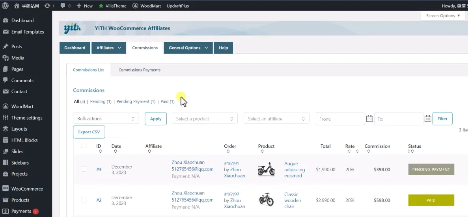Viewport: 468px width, 217px height.
Task: Switch to the Commissions Payments sub-tab
Action: [140, 70]
